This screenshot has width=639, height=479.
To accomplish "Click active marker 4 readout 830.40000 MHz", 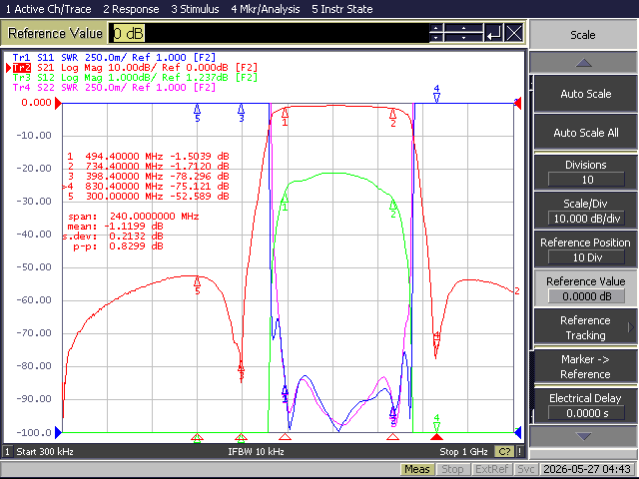I will 146,187.
